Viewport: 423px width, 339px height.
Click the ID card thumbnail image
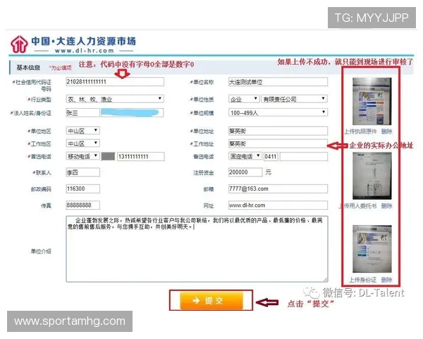pos(372,249)
